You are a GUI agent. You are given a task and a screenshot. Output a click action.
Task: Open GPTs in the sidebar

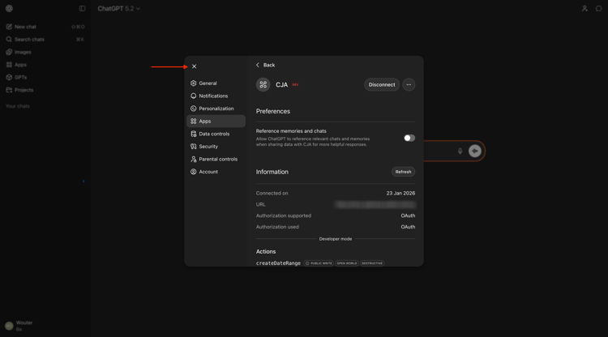[x=45, y=77]
